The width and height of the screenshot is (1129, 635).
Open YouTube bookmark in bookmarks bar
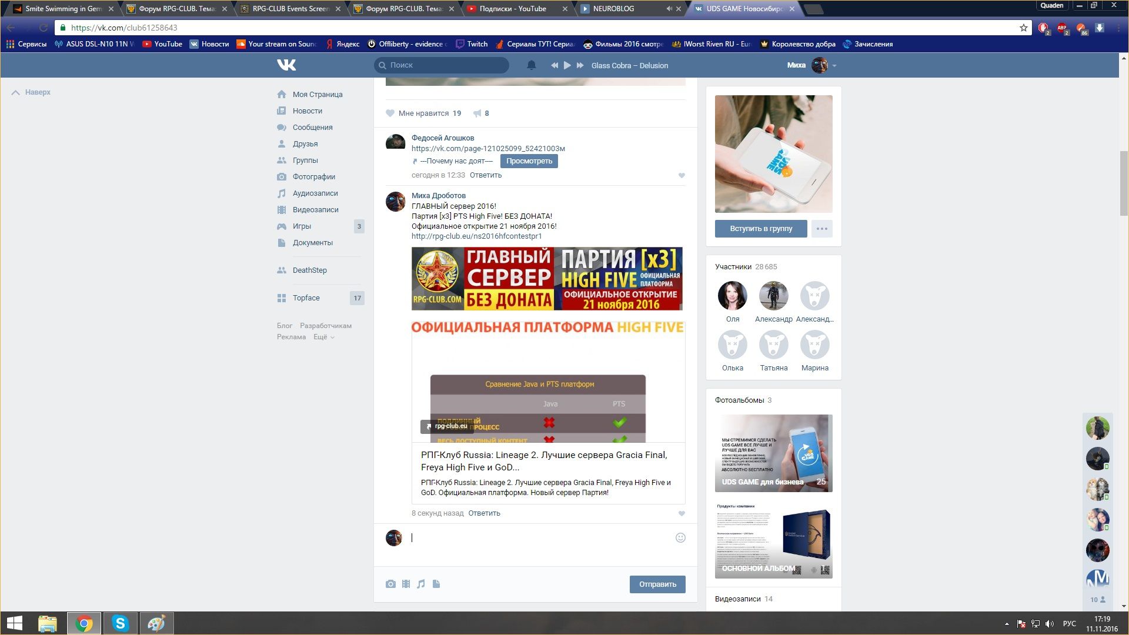(162, 44)
